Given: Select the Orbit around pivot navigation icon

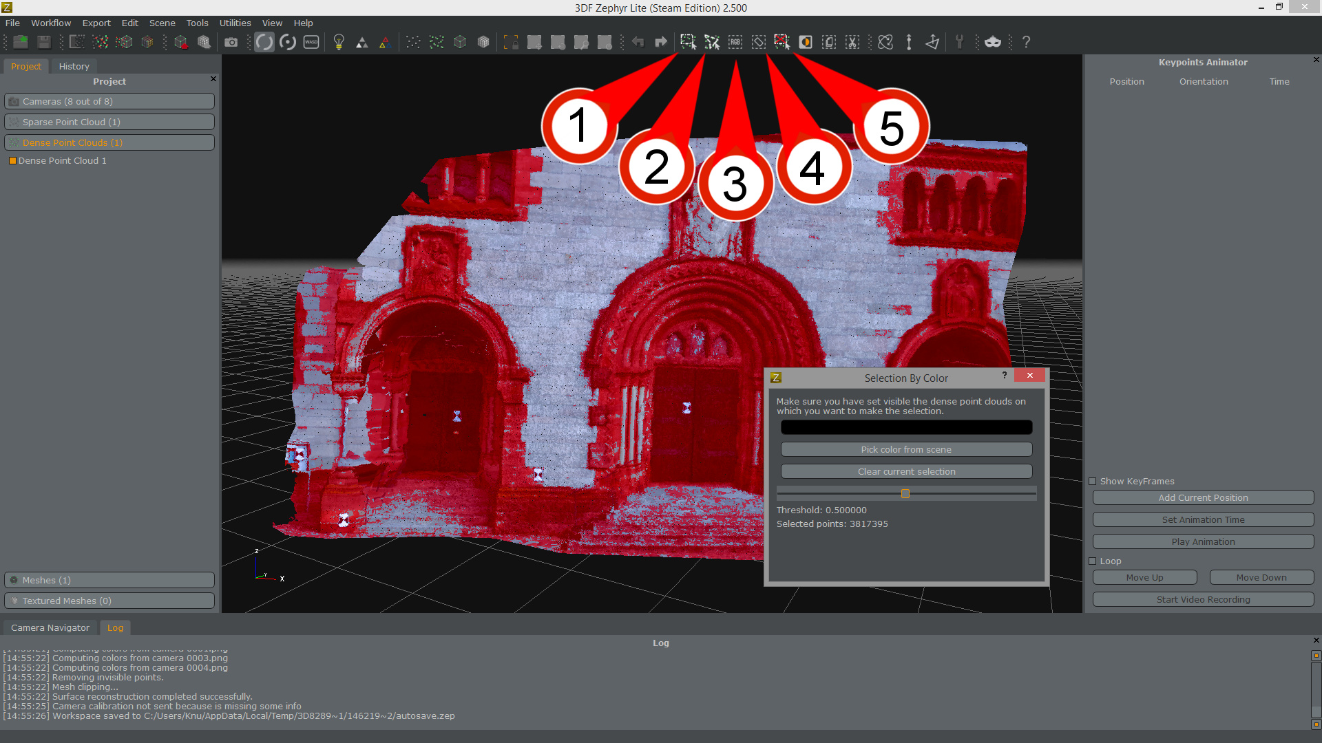Looking at the screenshot, I should point(288,42).
